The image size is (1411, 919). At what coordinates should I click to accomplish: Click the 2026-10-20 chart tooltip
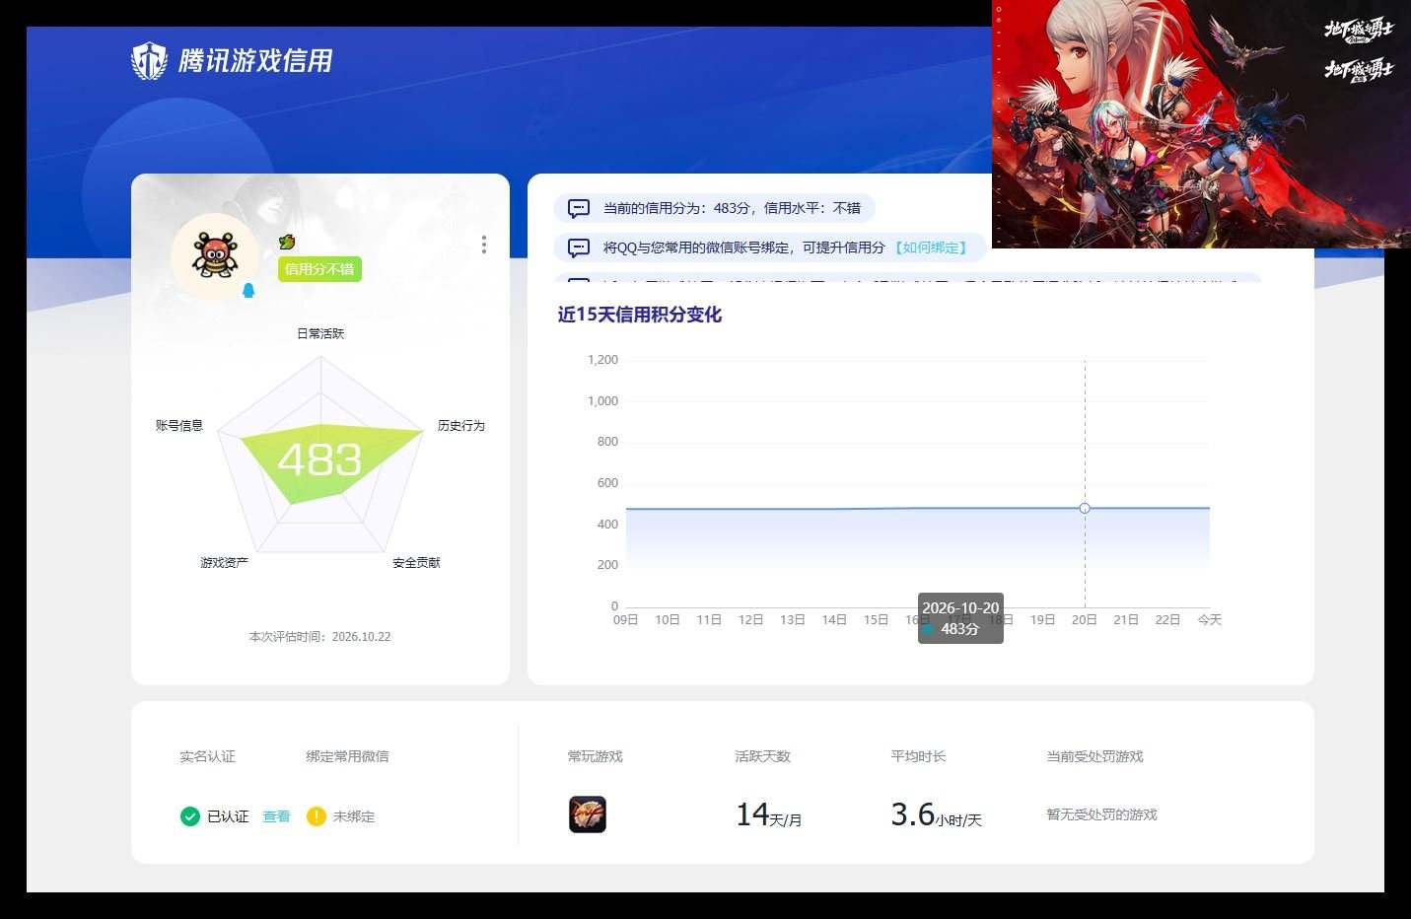(x=960, y=618)
